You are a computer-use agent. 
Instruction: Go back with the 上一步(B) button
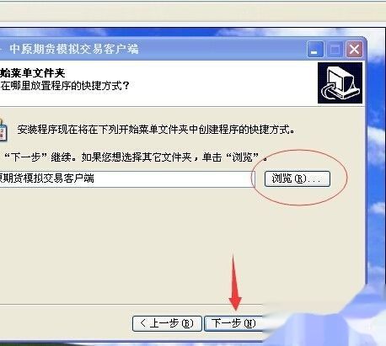coord(167,323)
